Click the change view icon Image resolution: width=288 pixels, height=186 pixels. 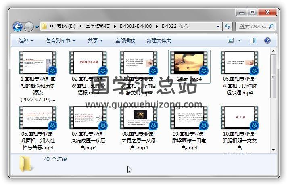pyautogui.click(x=231, y=40)
